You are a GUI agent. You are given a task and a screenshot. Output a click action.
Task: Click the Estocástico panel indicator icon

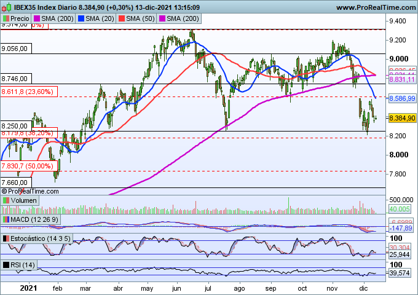tap(6, 238)
